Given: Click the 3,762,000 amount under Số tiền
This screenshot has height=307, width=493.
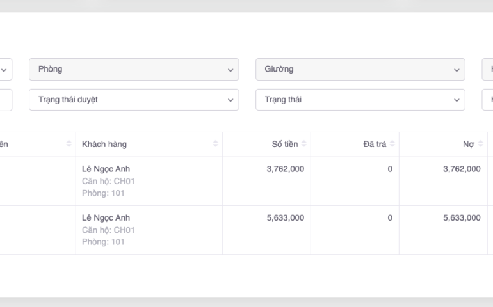Looking at the screenshot, I should coord(285,169).
